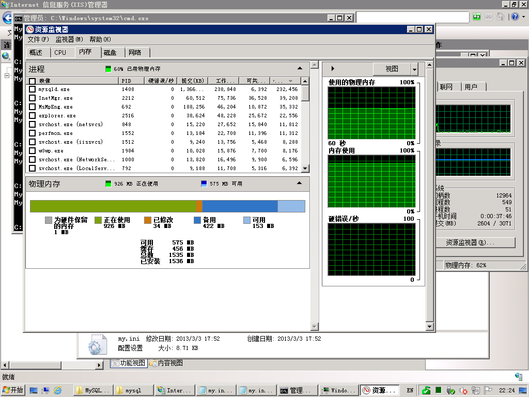Sort processes by PID column
The width and height of the screenshot is (529, 397).
point(131,81)
